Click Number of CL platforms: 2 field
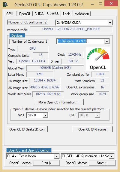This screenshot has width=120, height=172. [x=28, y=22]
